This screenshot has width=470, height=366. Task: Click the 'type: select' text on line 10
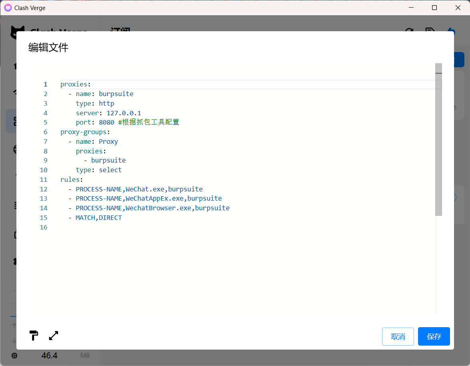tap(99, 170)
